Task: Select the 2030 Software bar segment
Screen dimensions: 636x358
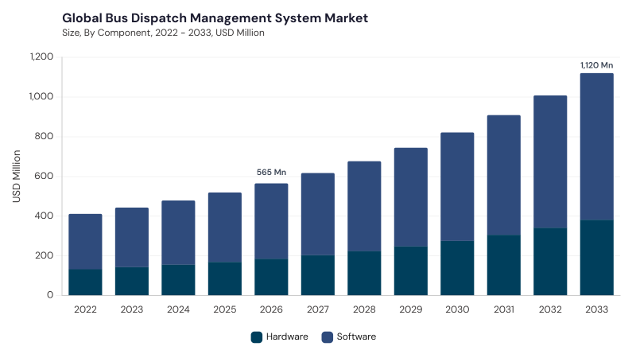Action: (x=457, y=187)
